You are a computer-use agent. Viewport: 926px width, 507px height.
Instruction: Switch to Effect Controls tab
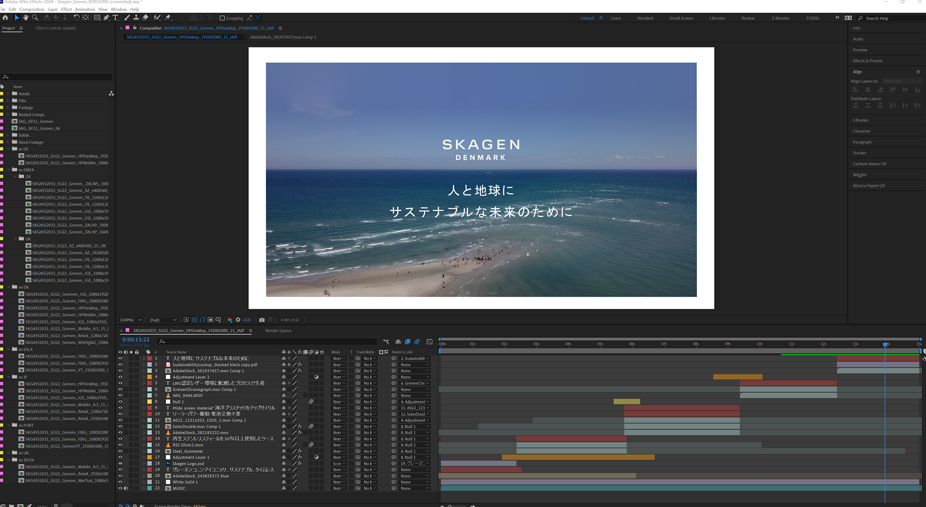click(x=55, y=28)
